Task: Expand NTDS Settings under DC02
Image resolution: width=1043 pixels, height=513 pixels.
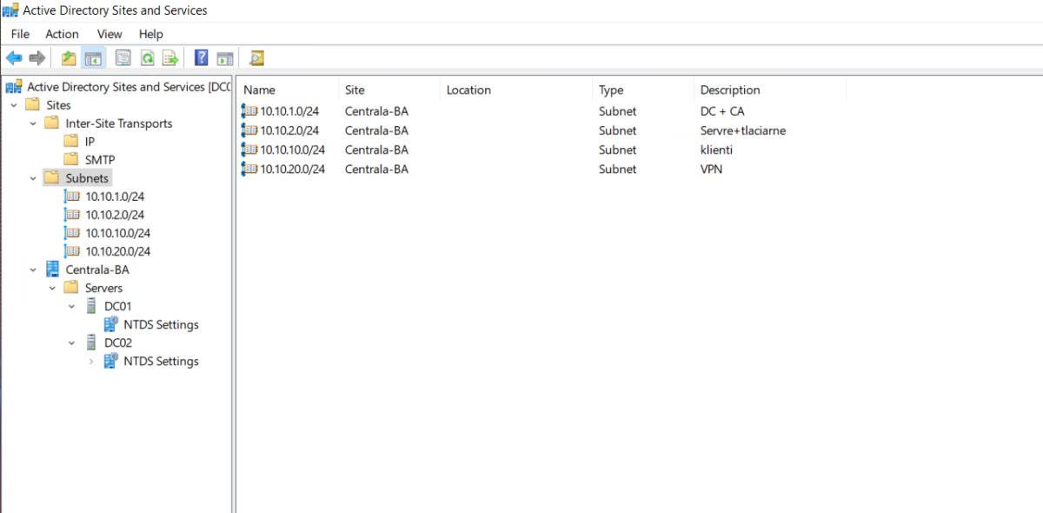Action: [91, 361]
